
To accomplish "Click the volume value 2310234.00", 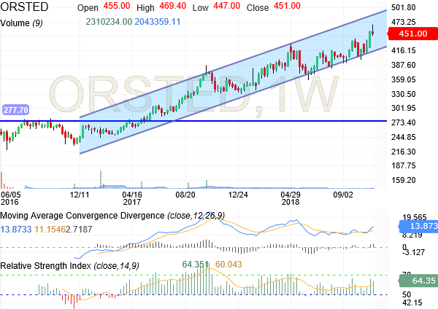I will click(x=109, y=21).
